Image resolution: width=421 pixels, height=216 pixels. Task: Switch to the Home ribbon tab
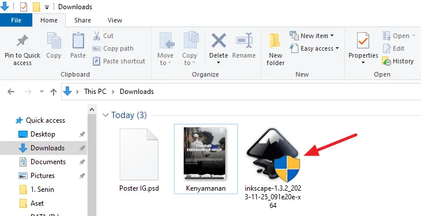(49, 20)
